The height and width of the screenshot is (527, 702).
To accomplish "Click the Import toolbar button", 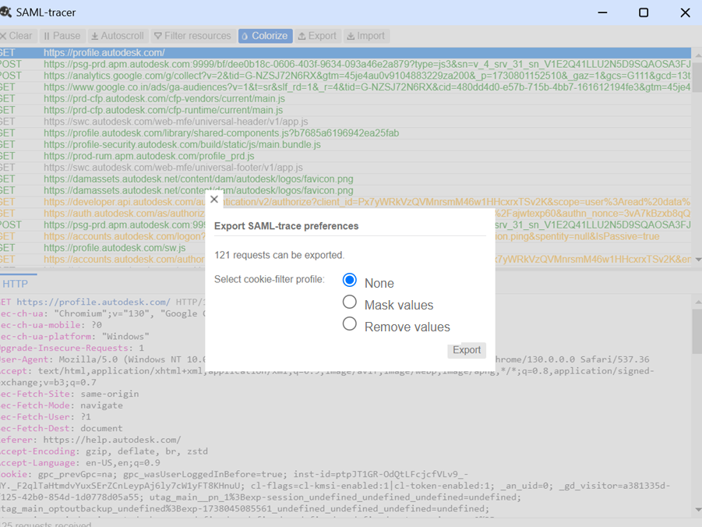I will pos(366,36).
